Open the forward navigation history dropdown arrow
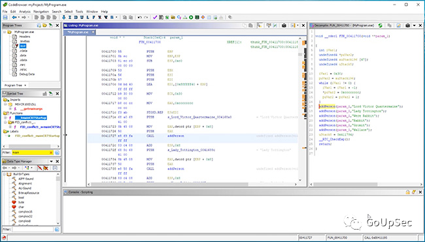The image size is (425, 242). [29, 18]
